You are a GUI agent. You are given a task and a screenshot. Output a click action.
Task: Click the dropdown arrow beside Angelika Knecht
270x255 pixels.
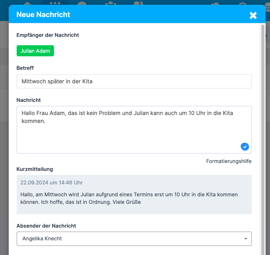[246, 239]
